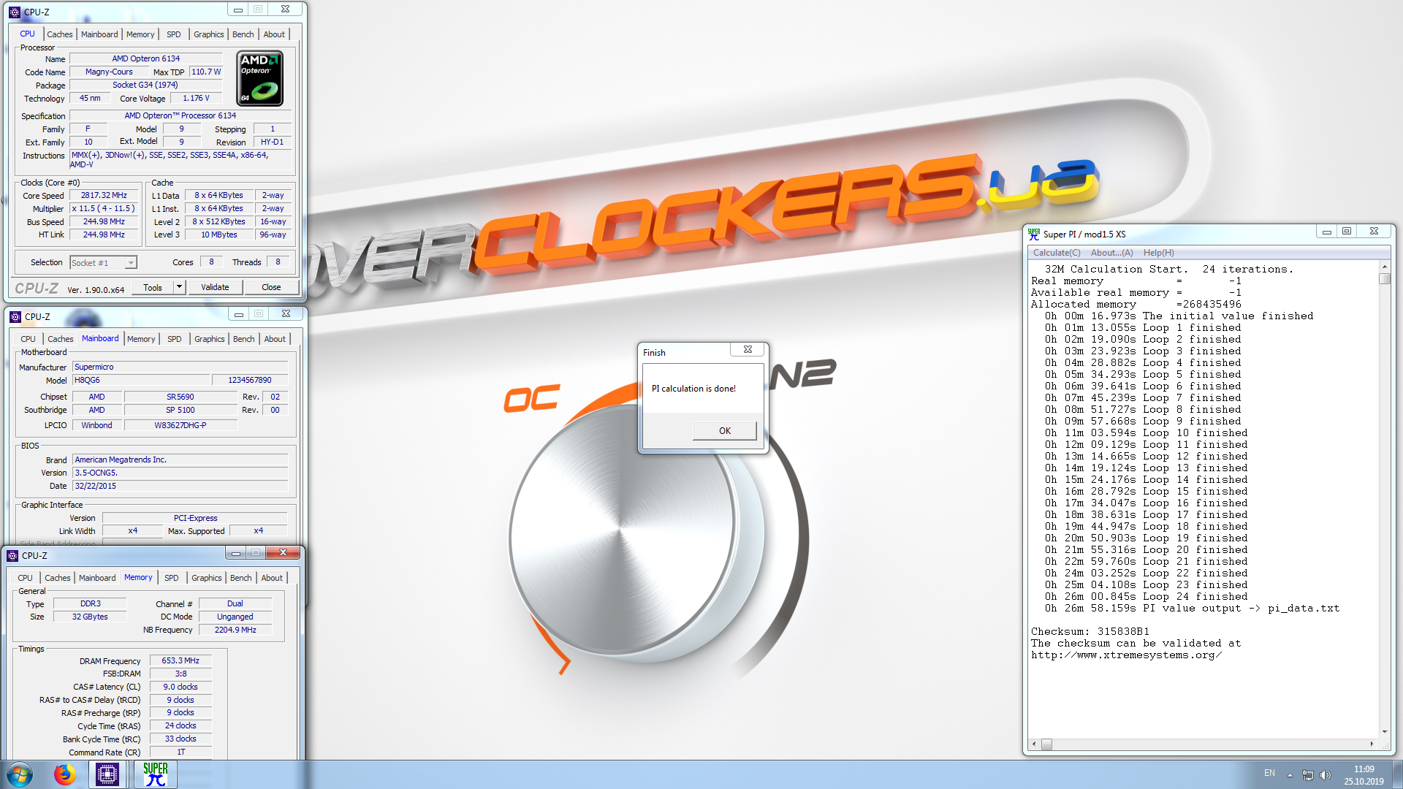Viewport: 1403px width, 789px height.
Task: Click Super PI horizontal scrollbar thumb
Action: coord(1046,744)
